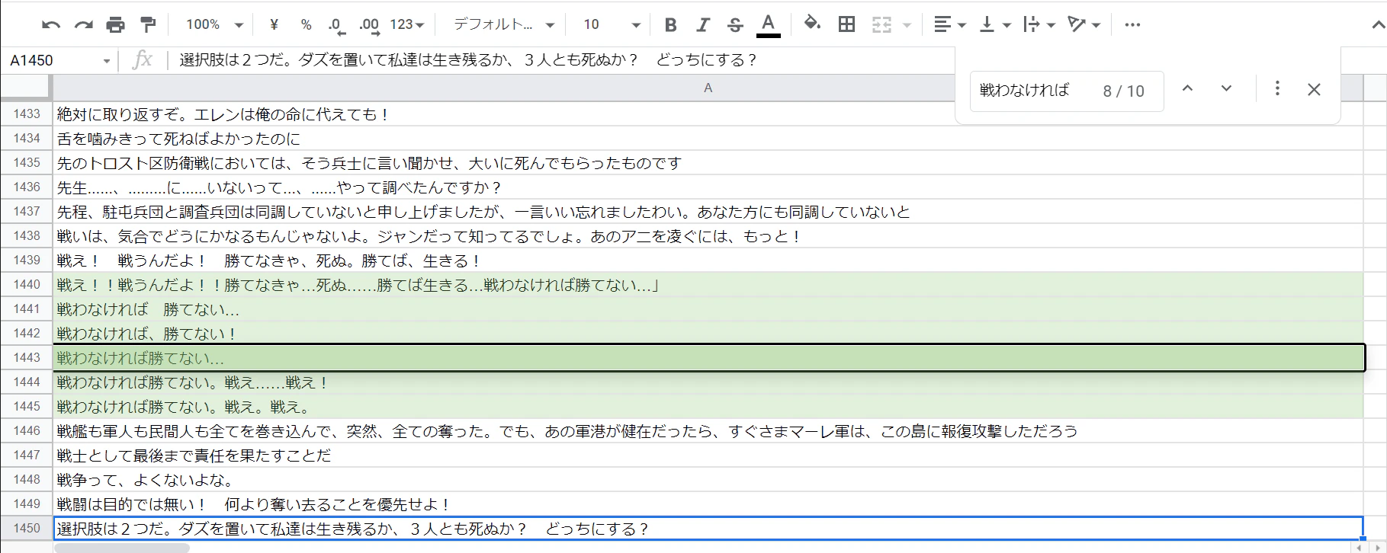Apply percent format

tap(306, 25)
